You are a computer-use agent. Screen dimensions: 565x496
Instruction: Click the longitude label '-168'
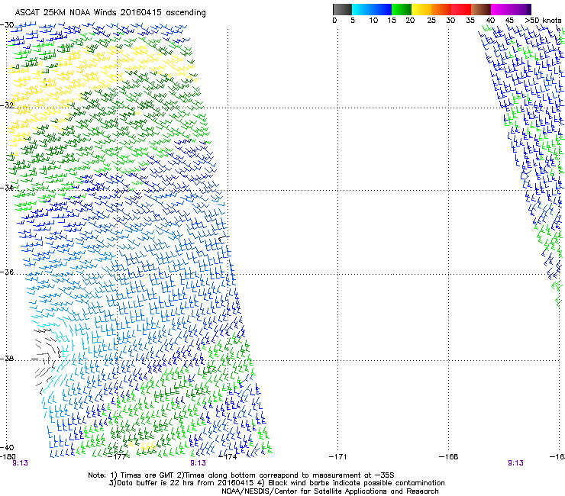(x=449, y=457)
